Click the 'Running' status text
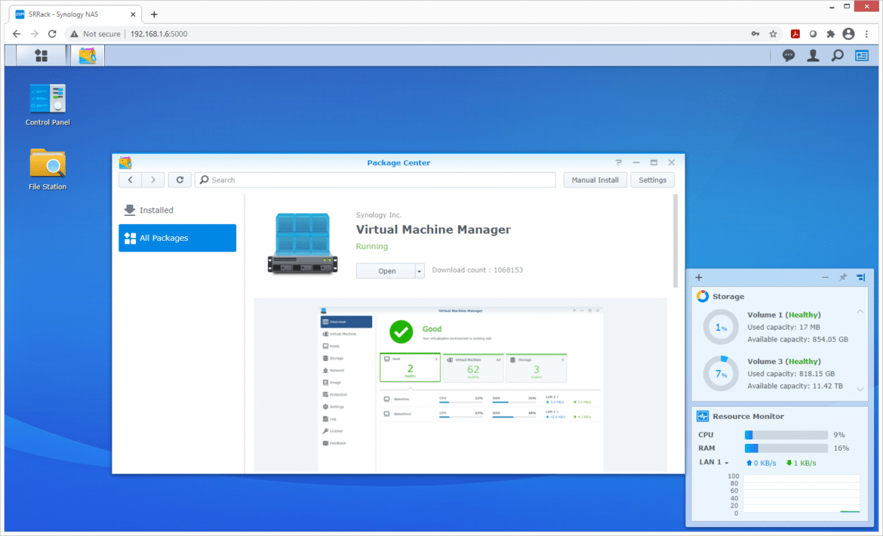 tap(371, 247)
